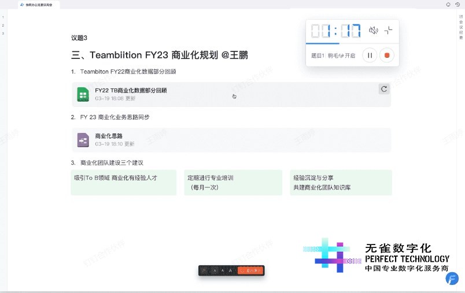The width and height of the screenshot is (465, 293).
Task: Select smallest font size A
Action: click(x=215, y=270)
